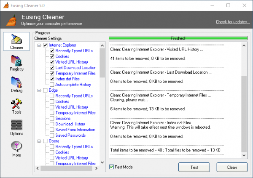Click the log panel scroll down arrow
The image size is (253, 178).
(244, 155)
